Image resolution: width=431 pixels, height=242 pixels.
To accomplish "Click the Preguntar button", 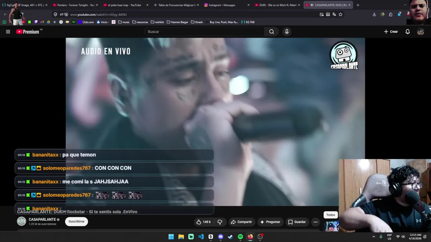I will [270, 222].
